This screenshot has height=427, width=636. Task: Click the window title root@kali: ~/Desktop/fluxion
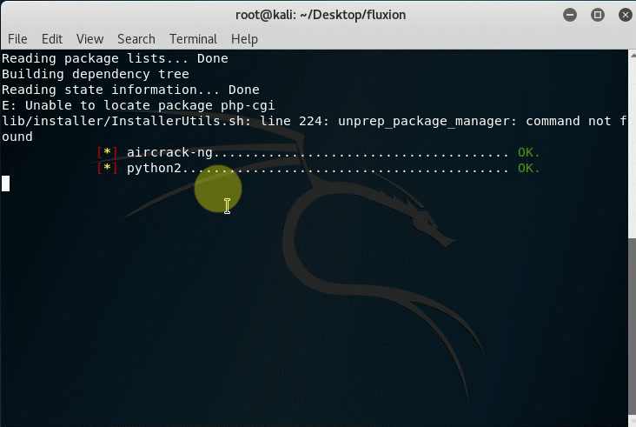point(321,15)
